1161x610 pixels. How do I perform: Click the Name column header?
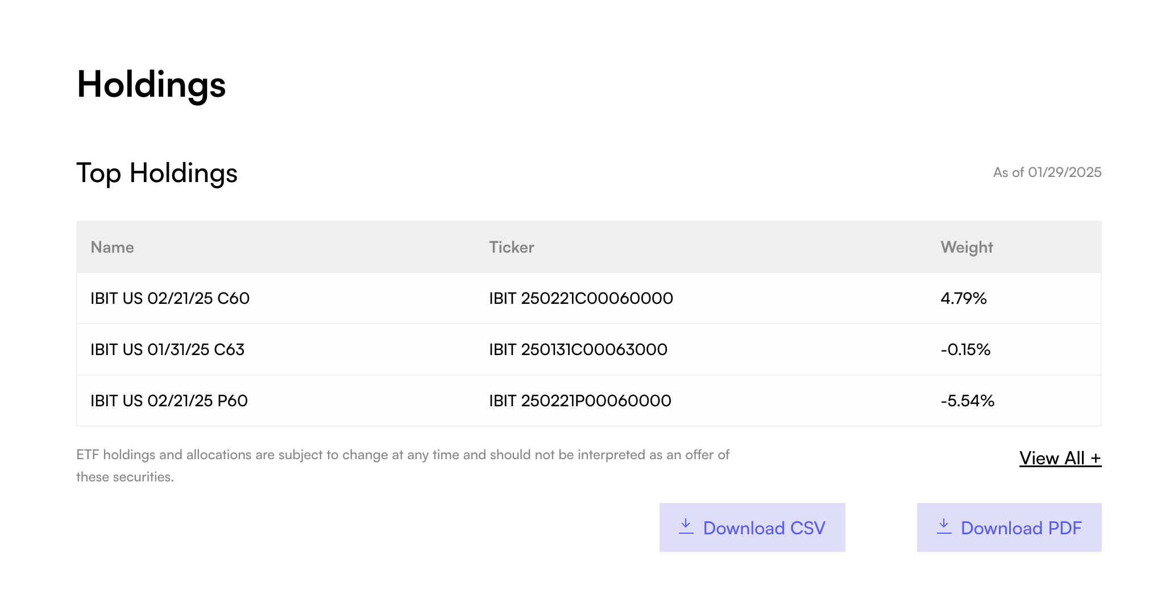112,247
